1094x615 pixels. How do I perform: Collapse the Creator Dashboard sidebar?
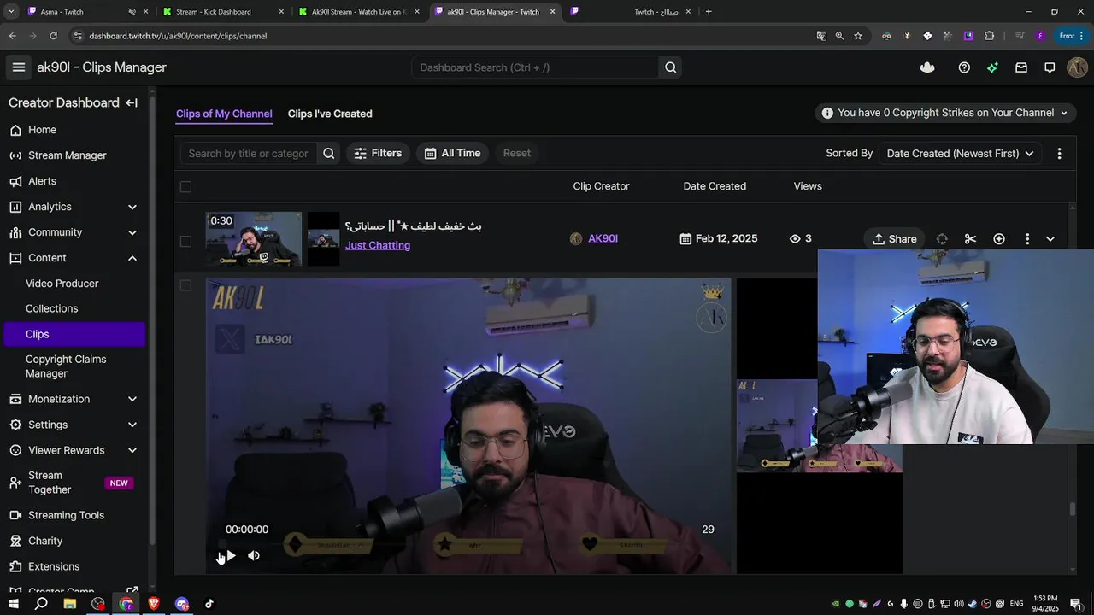point(132,102)
